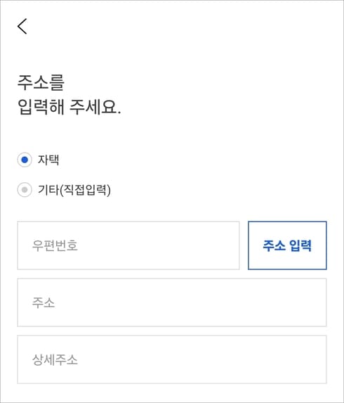Click the 주소 입력 button

(287, 245)
